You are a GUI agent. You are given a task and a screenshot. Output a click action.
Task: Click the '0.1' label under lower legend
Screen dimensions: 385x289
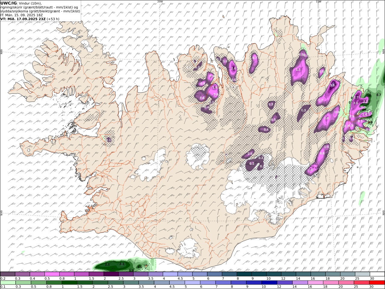tap(3, 287)
